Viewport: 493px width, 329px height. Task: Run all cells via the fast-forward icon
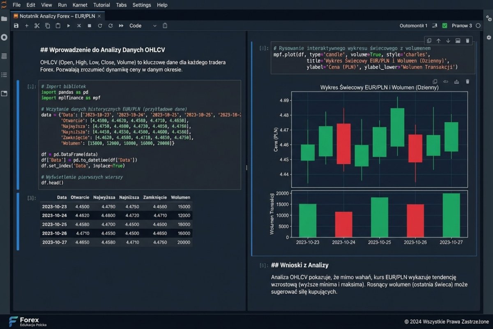tap(120, 25)
